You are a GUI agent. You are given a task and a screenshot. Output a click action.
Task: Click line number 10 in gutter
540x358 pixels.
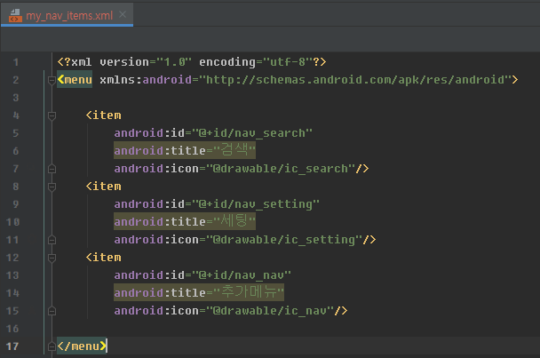[x=12, y=222]
